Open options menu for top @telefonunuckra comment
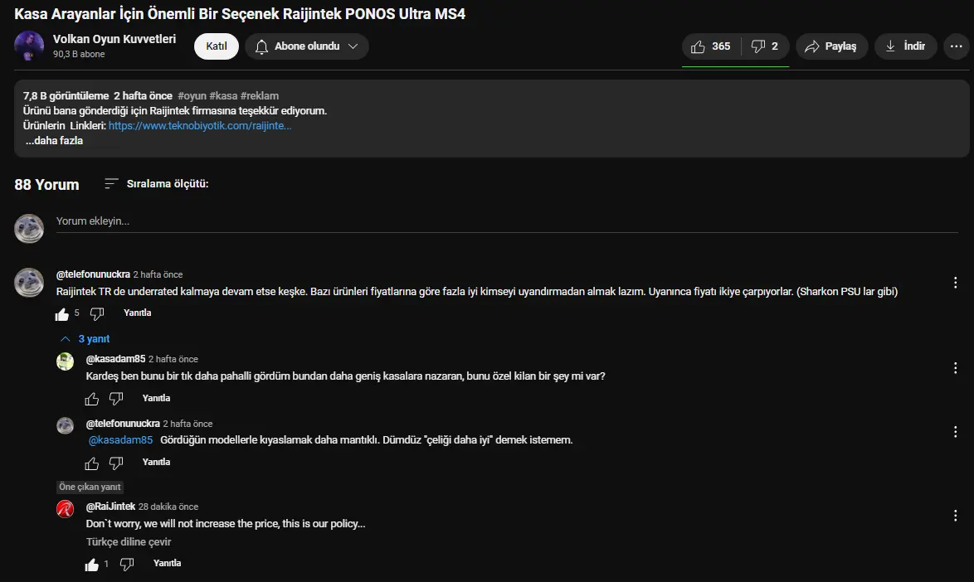This screenshot has height=582, width=974. [956, 283]
